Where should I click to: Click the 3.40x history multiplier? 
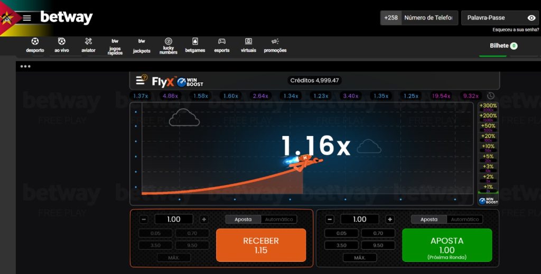(351, 96)
